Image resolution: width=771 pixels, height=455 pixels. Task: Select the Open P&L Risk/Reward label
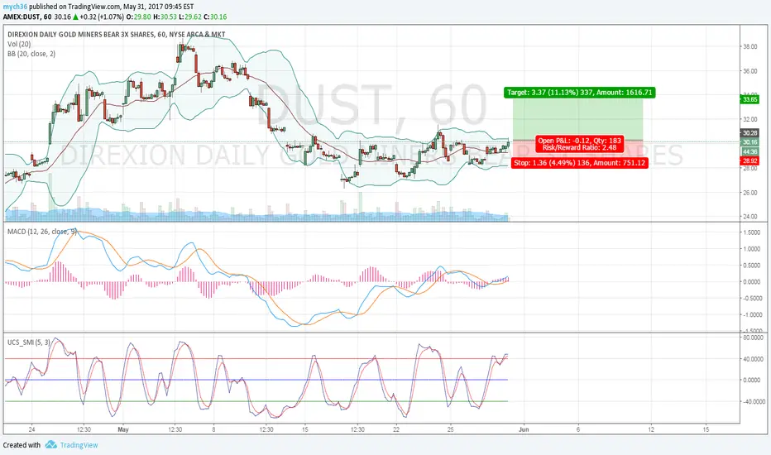[579, 144]
